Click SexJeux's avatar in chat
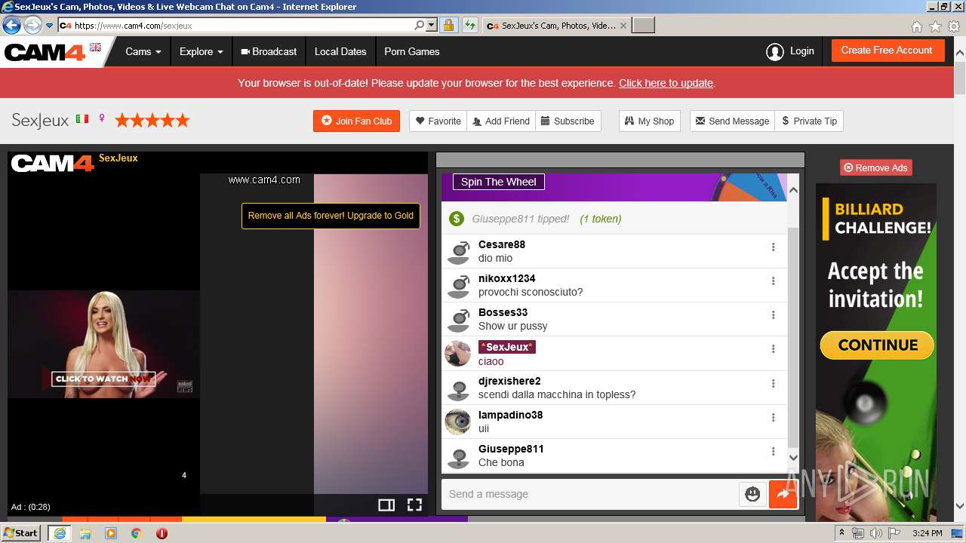 (457, 353)
